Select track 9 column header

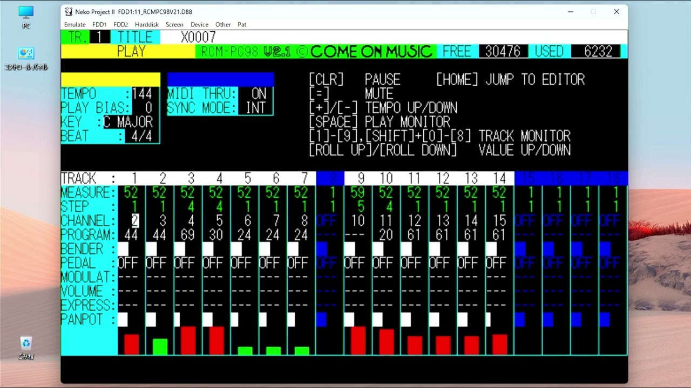tap(361, 178)
